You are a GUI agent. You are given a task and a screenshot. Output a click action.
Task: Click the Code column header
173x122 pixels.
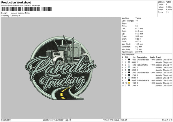152,57
